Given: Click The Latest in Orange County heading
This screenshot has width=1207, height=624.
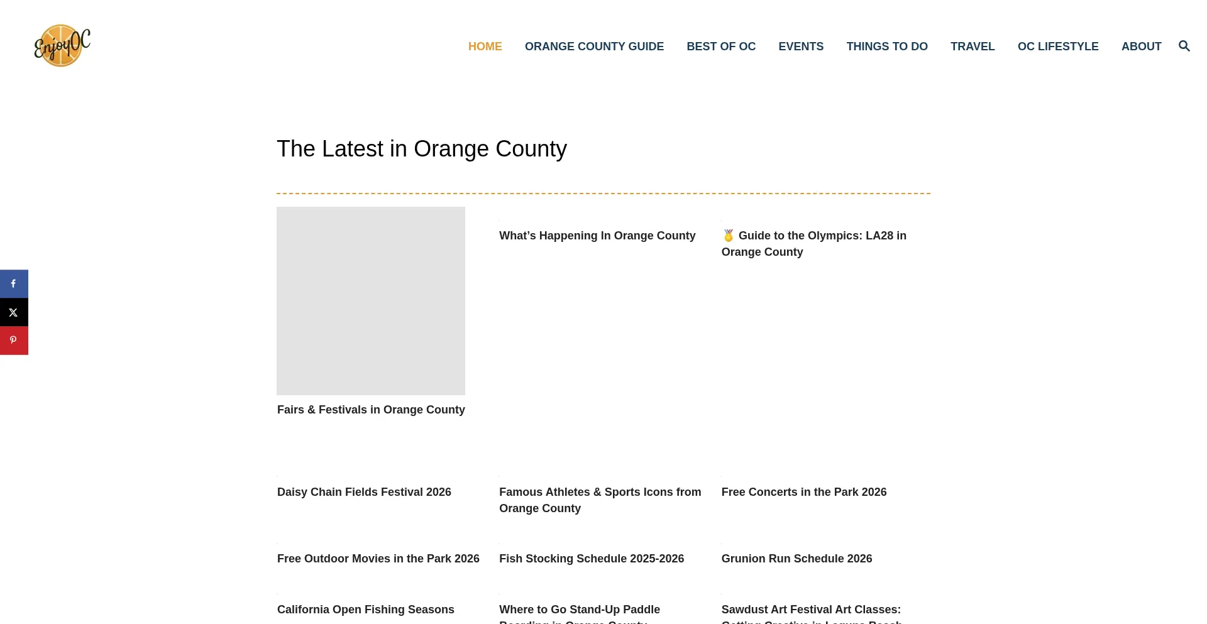Looking at the screenshot, I should point(422,149).
